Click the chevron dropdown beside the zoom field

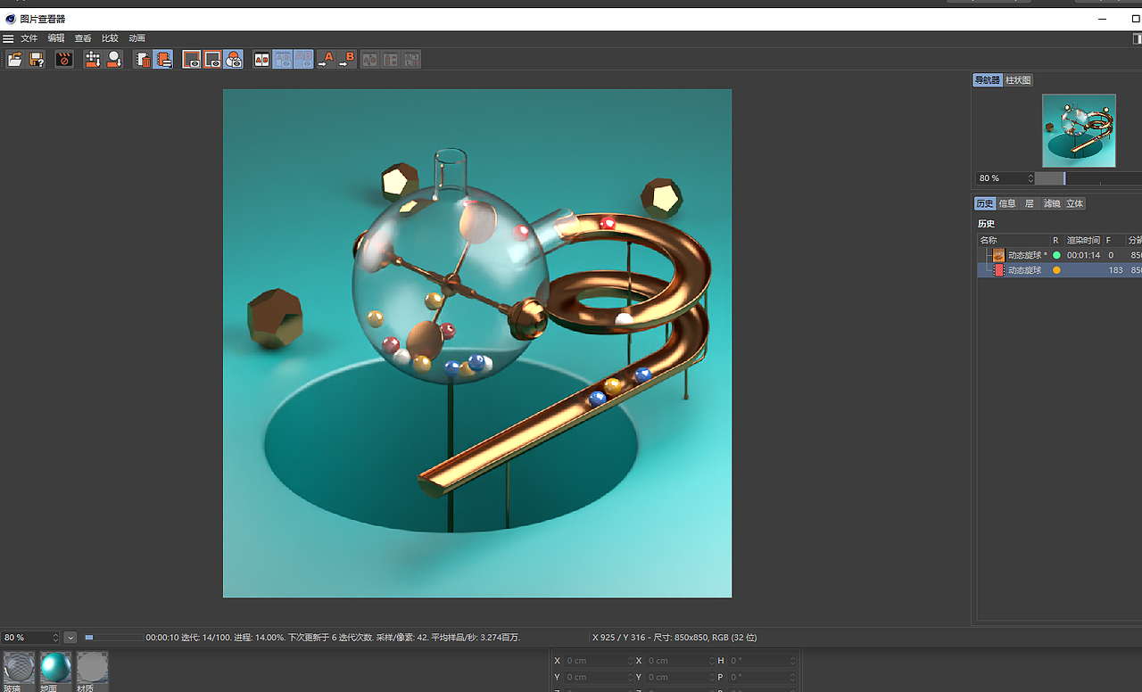click(x=70, y=638)
